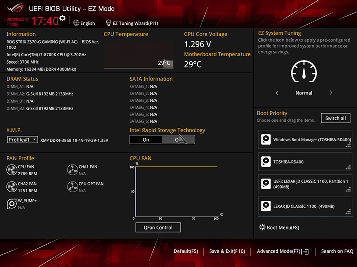Open QFan Control
The width and height of the screenshot is (357, 267).
click(158, 227)
